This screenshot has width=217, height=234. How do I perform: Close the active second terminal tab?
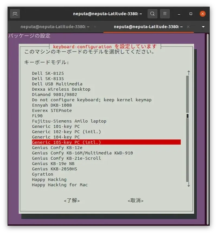click(188, 27)
